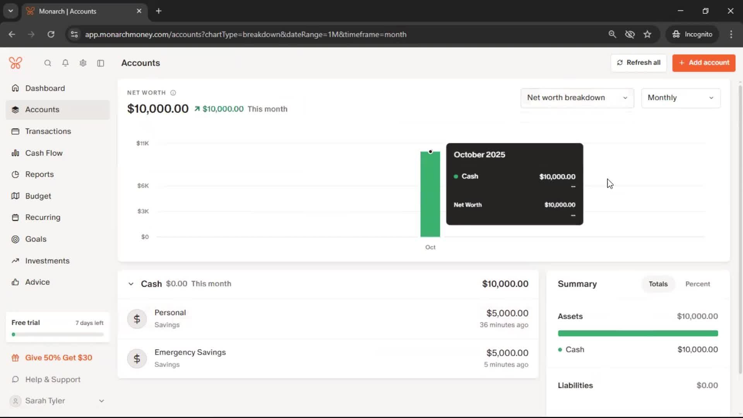Collapse the Cash accounts group
This screenshot has width=743, height=418.
pyautogui.click(x=131, y=284)
